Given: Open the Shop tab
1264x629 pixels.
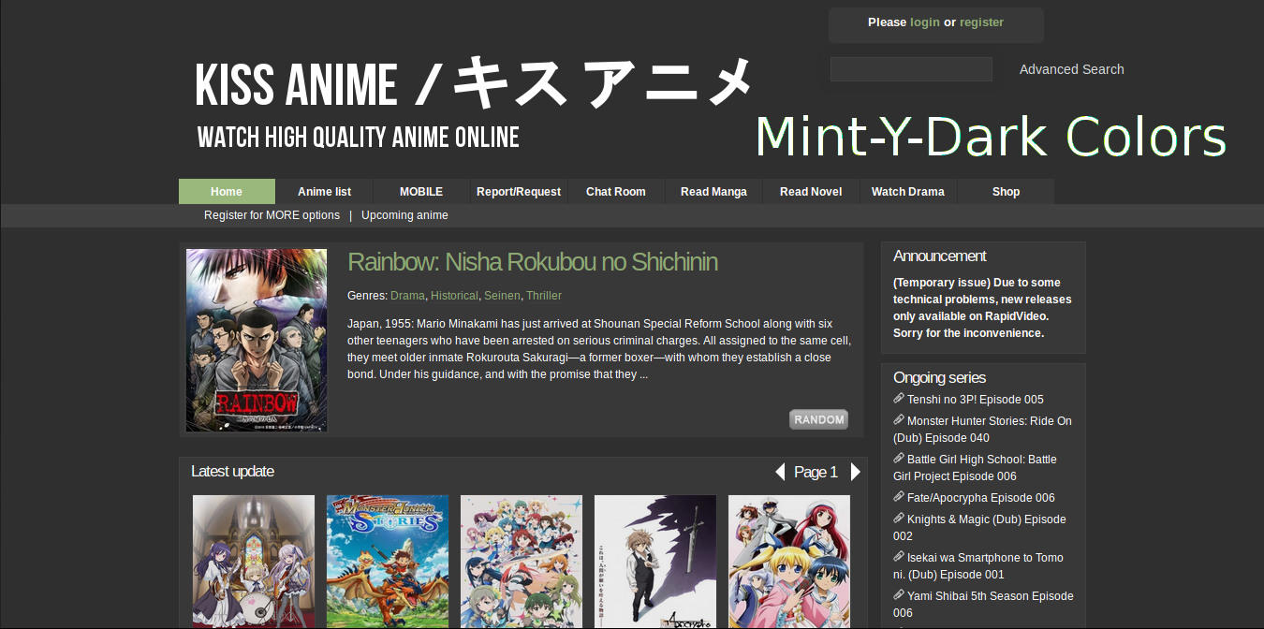Looking at the screenshot, I should [1006, 191].
